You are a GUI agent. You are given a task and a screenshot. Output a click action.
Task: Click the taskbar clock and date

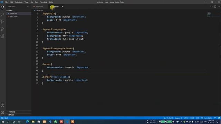point(211,122)
